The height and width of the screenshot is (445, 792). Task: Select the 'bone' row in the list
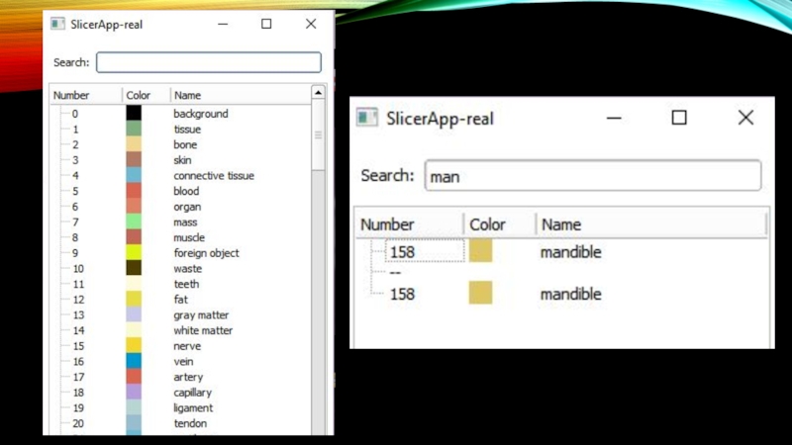(185, 144)
